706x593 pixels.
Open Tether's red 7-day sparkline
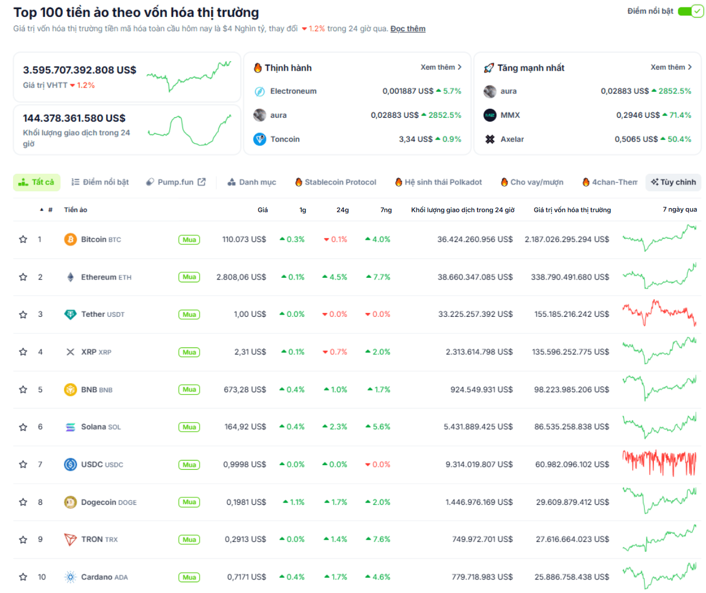(x=659, y=313)
